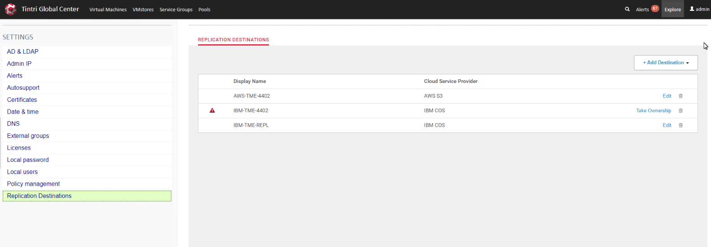Screen dimensions: 711x247
Task: Delete the IBM-TME-REPL destination
Action: pyautogui.click(x=681, y=125)
